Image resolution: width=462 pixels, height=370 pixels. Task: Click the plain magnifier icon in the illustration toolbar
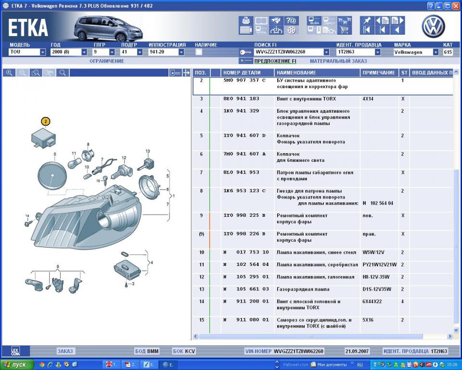pyautogui.click(x=63, y=73)
